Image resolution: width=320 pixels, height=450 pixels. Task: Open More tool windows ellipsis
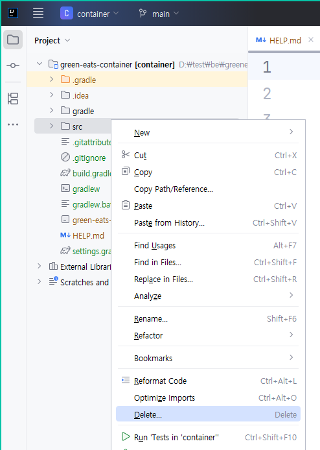pyautogui.click(x=13, y=124)
